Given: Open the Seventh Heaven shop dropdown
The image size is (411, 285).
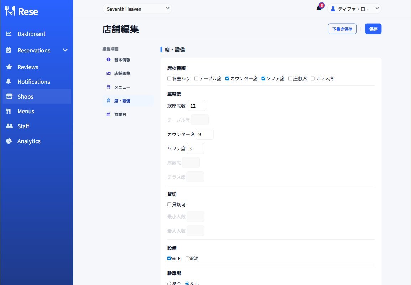Looking at the screenshot, I should pos(137,9).
